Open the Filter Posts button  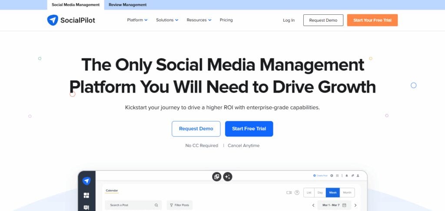179,205
